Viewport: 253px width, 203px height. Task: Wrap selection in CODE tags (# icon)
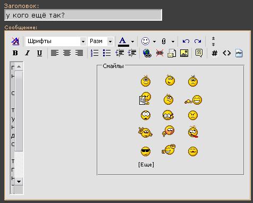[215, 53]
